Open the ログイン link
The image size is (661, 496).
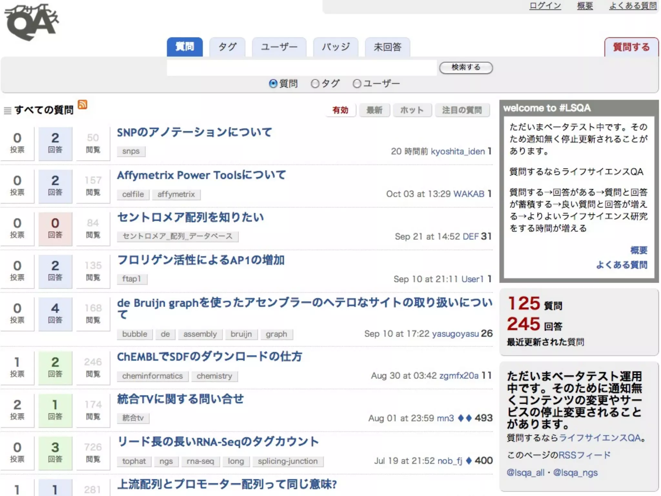point(545,6)
